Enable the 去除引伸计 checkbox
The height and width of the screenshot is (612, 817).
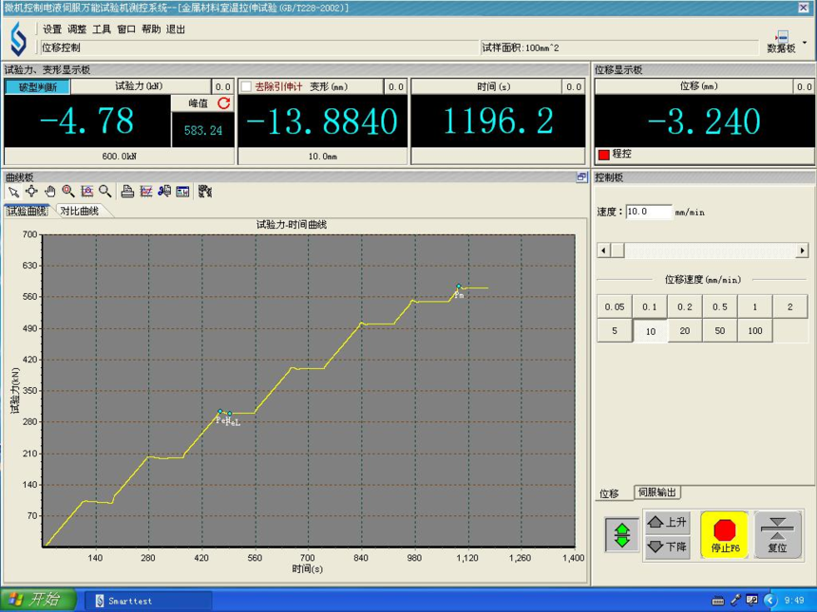(x=247, y=86)
